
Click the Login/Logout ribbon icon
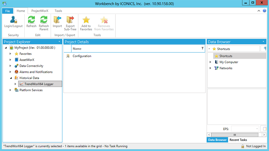click(13, 20)
